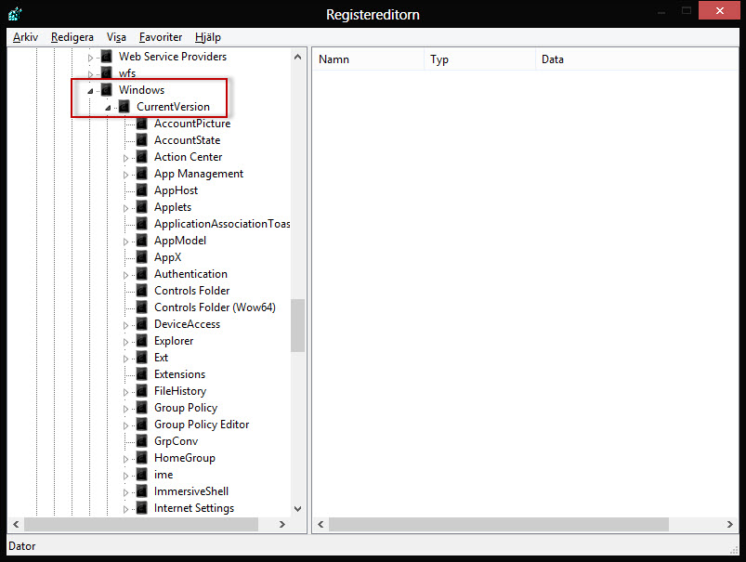Click the Data column header
This screenshot has width=746, height=562.
[x=636, y=59]
